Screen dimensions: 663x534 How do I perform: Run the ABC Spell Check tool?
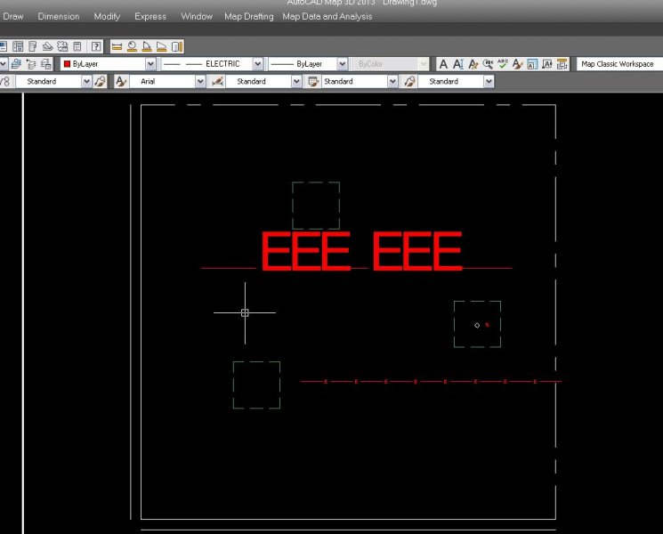click(x=503, y=64)
